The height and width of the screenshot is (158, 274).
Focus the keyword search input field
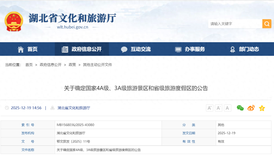[x=235, y=23]
